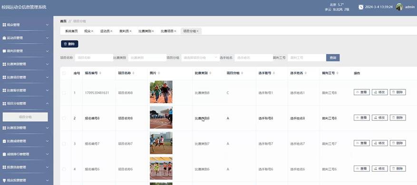Expand 观众投票管理 with its chevron
Viewport: 417px width, 185px height.
[48, 180]
